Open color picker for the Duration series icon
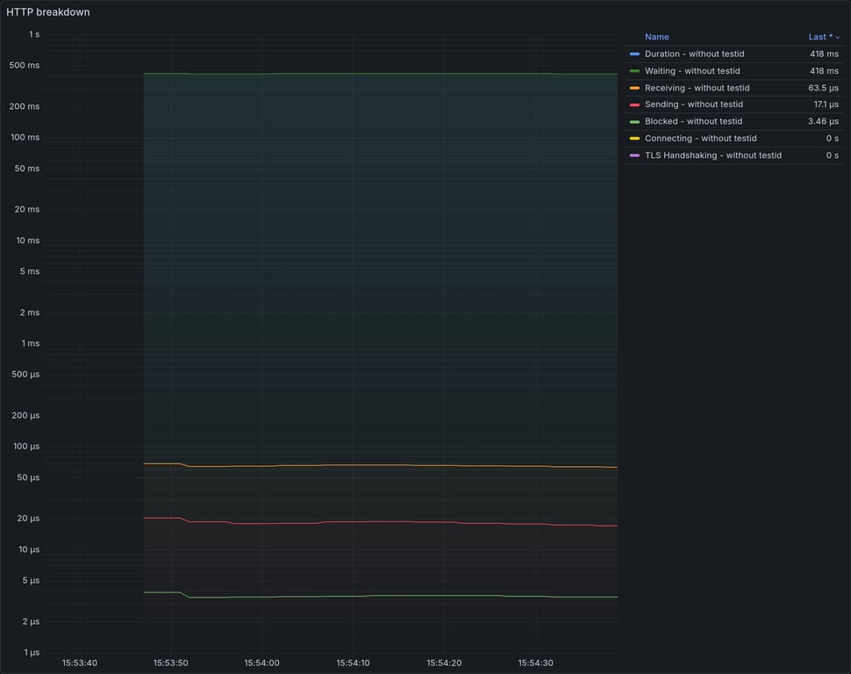Screen dimensions: 851x674 tap(633, 54)
